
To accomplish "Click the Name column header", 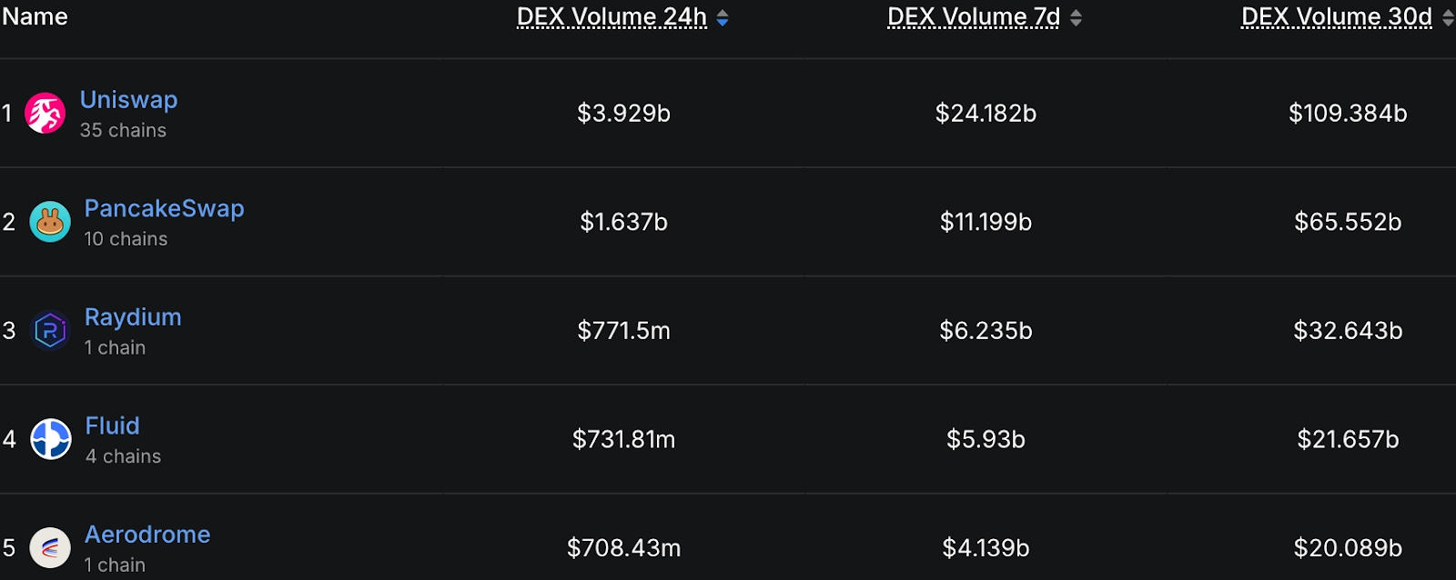I will point(35,17).
